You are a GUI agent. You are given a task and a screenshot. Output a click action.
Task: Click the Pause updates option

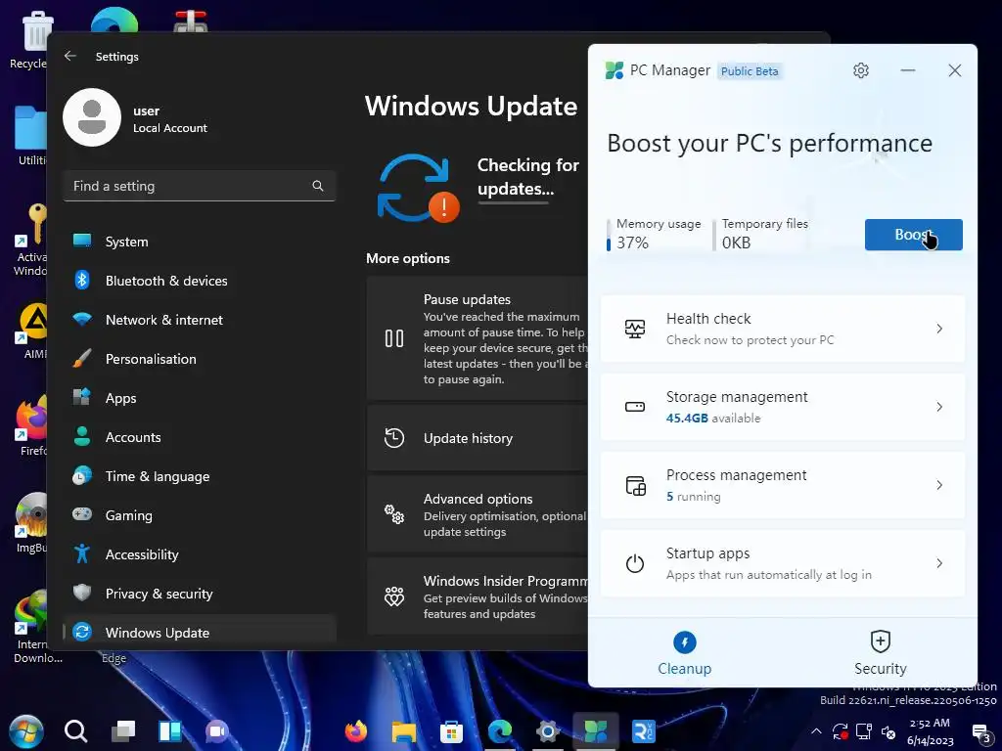478,338
